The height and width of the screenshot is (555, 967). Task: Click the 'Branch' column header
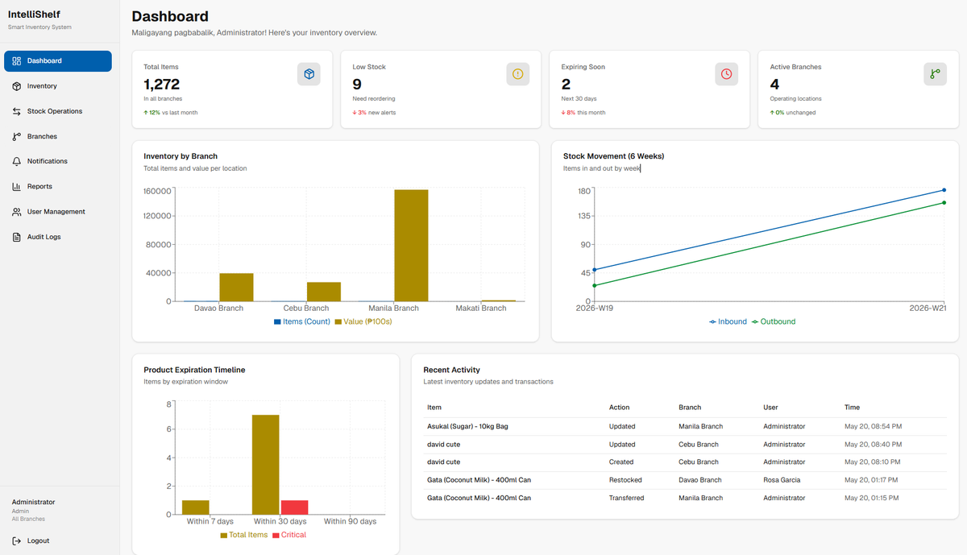[690, 408]
